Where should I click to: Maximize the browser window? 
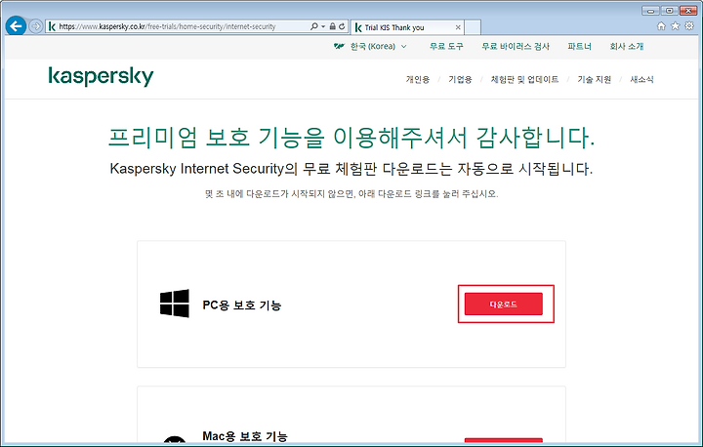pyautogui.click(x=669, y=11)
